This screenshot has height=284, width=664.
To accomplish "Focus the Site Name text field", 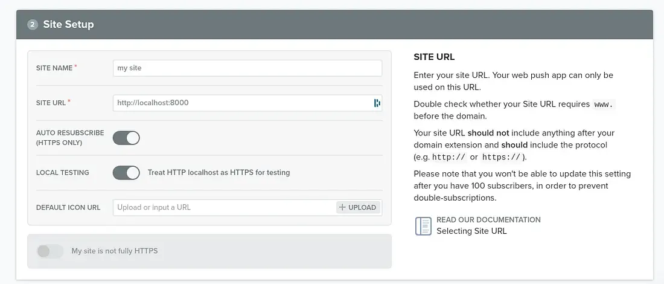I will tap(247, 68).
